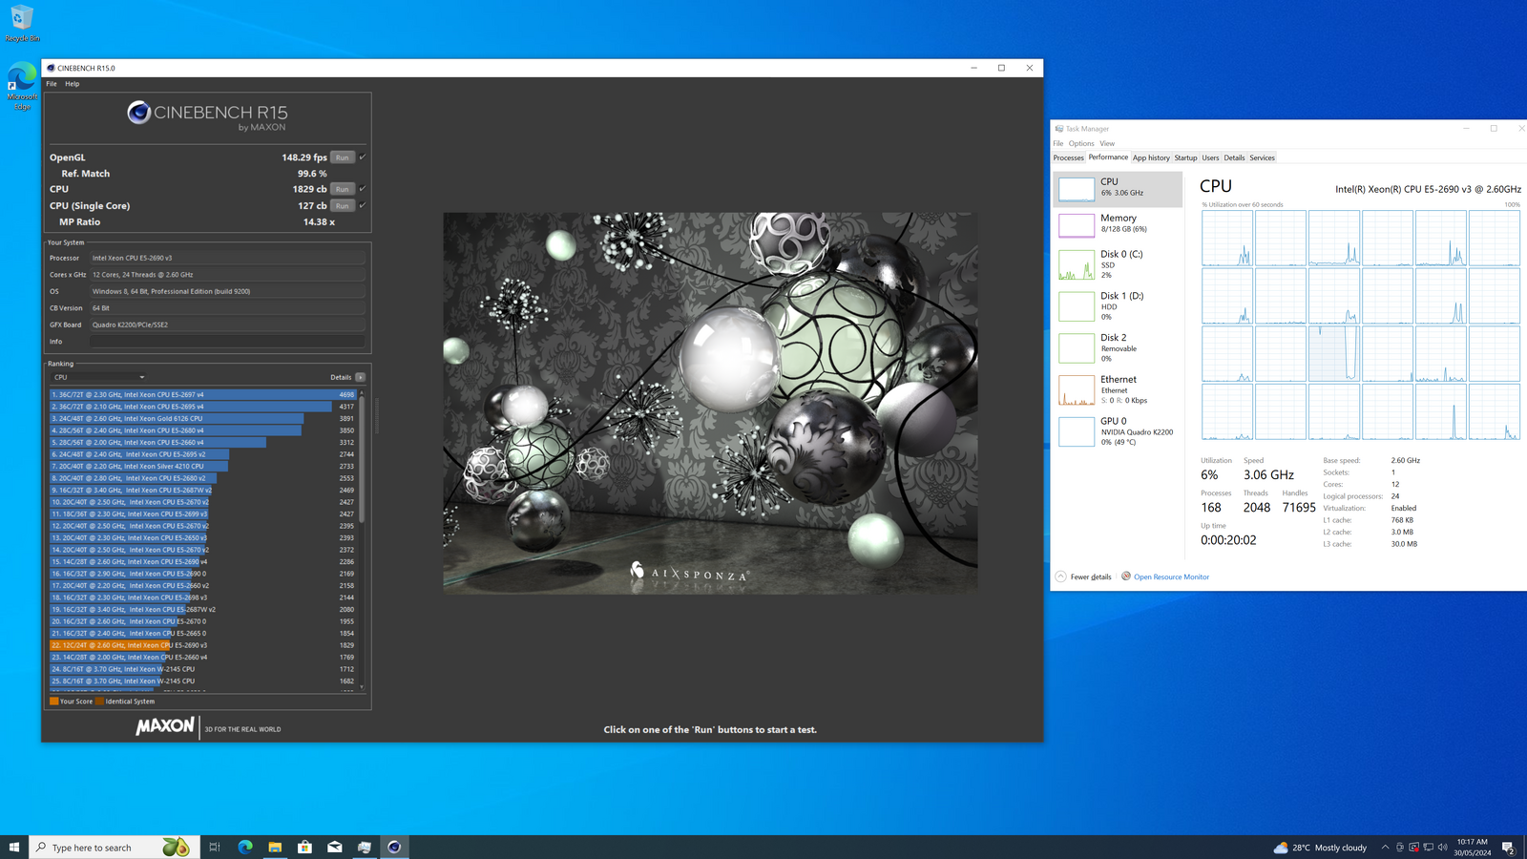This screenshot has width=1527, height=859.
Task: Open Microsoft Store from the taskbar
Action: click(304, 847)
